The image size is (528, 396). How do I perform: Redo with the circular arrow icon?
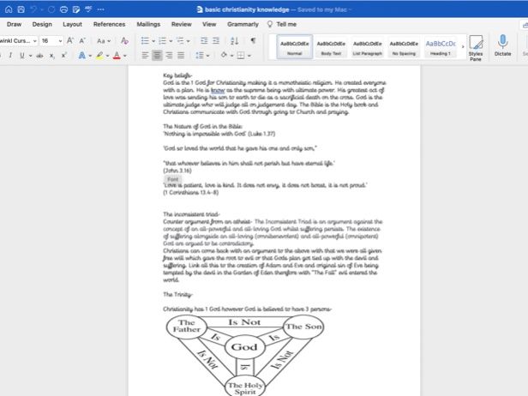(x=51, y=9)
